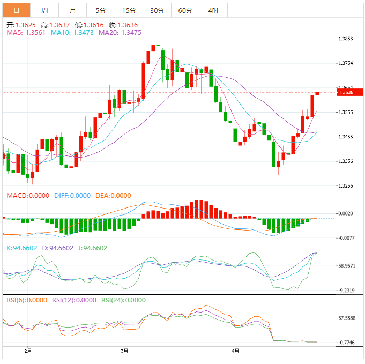Click the D:94.6602 indicator label

[58, 248]
